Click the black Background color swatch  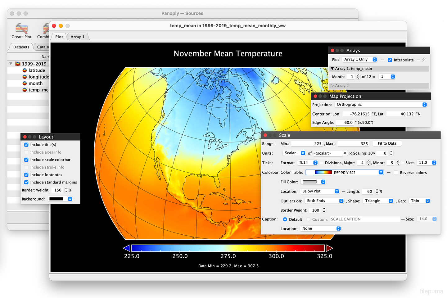[x=56, y=199]
